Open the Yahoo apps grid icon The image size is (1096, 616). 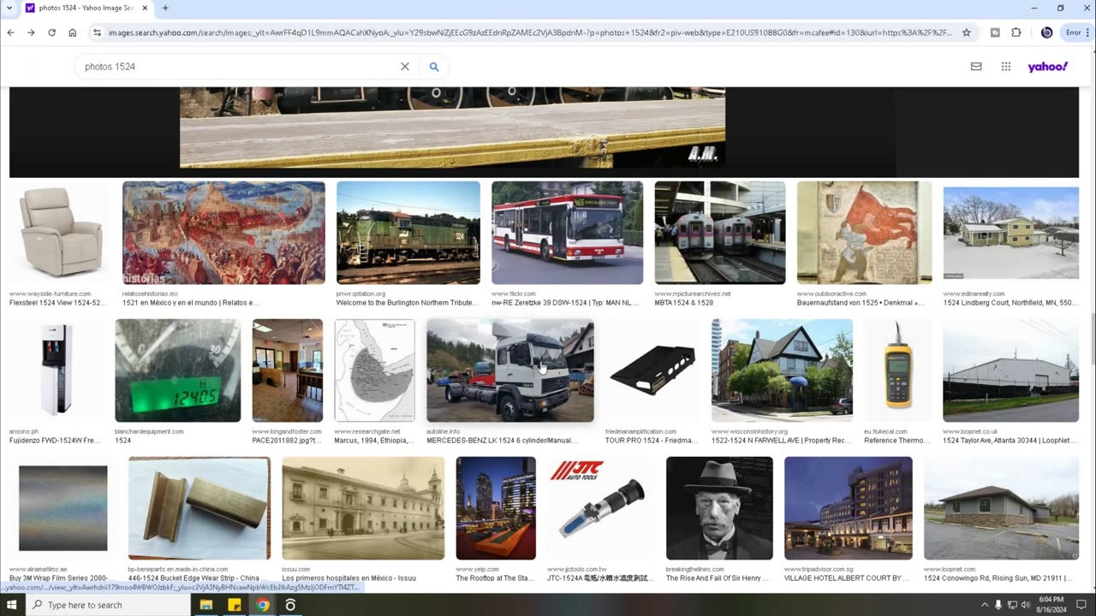click(x=1006, y=66)
